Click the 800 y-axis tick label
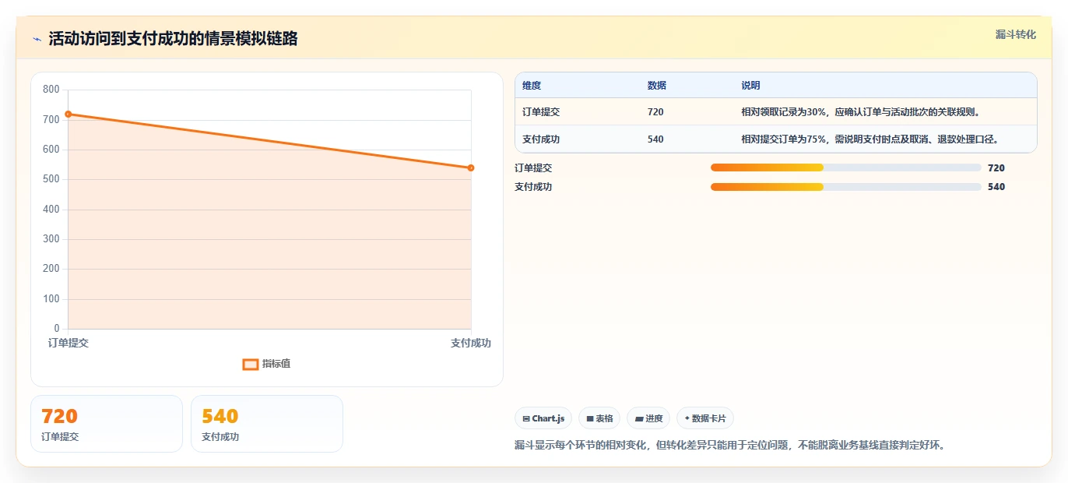This screenshot has width=1068, height=483. [51, 90]
